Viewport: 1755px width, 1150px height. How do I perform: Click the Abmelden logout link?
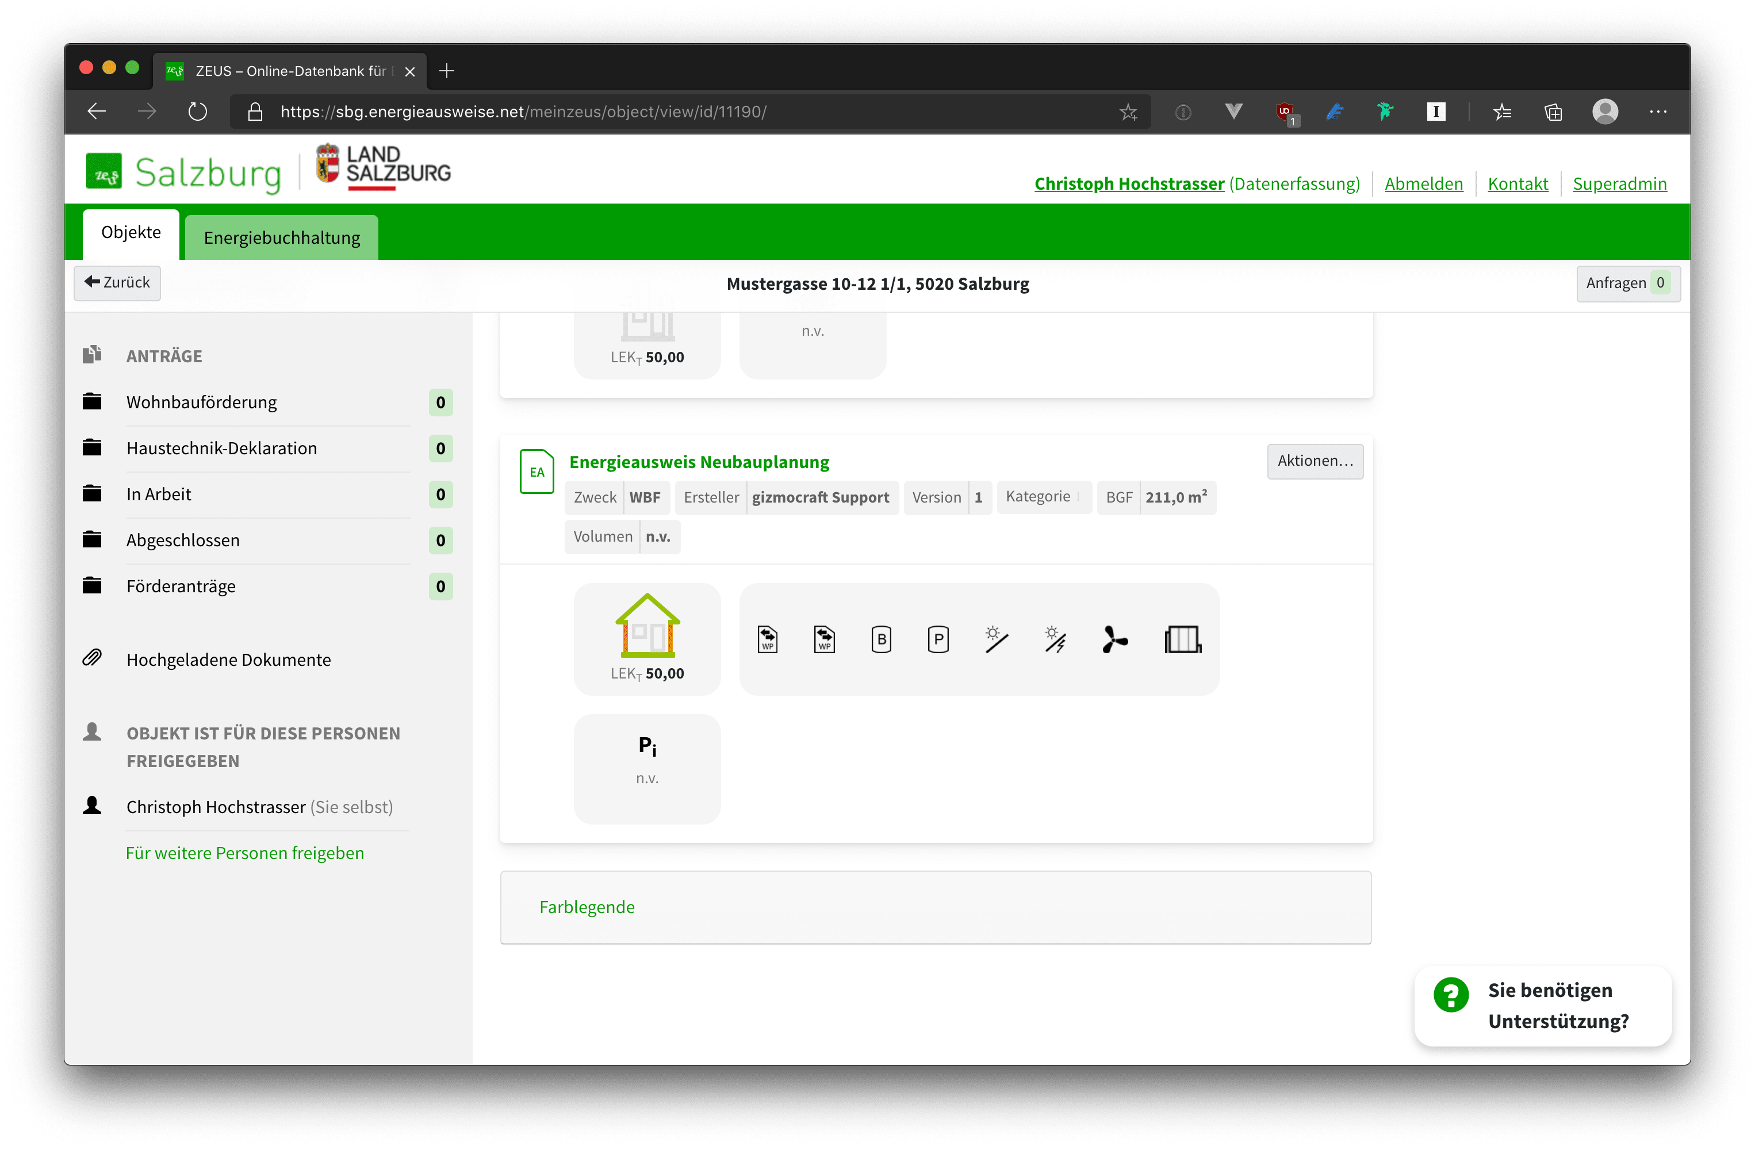click(x=1423, y=183)
